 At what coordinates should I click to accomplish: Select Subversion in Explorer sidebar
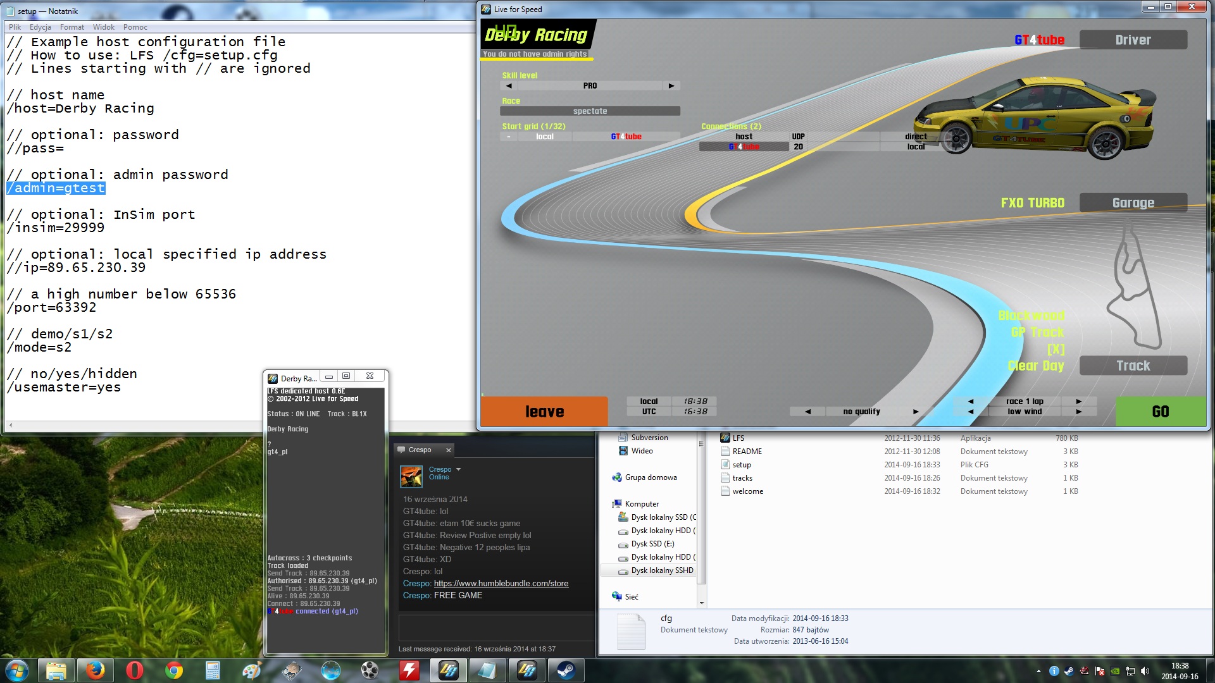pyautogui.click(x=649, y=438)
